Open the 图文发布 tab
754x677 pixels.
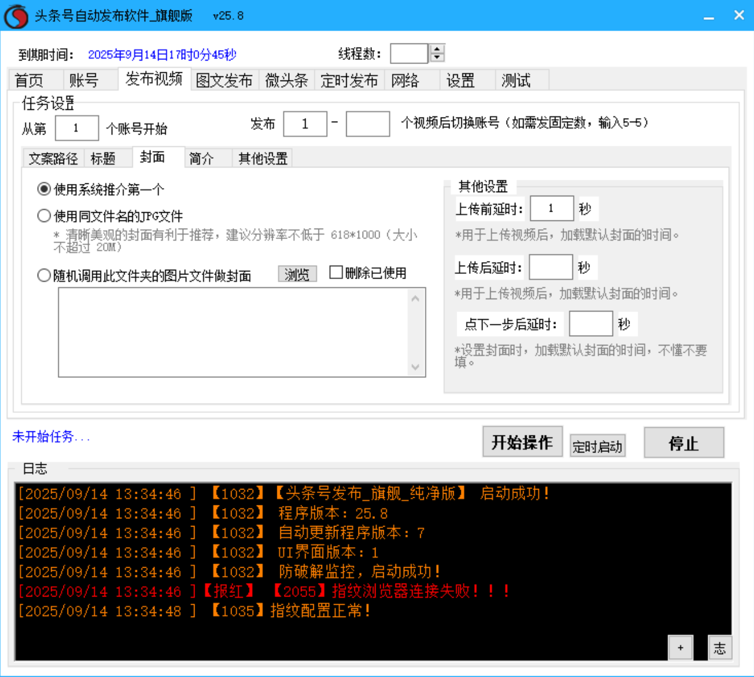click(225, 81)
